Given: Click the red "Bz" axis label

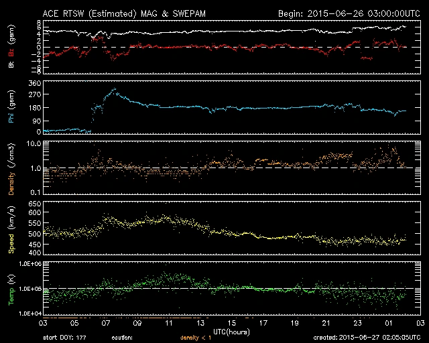Looking at the screenshot, I should point(11,52).
